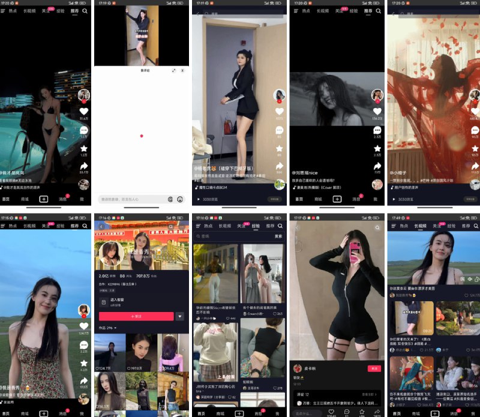Like the video by tapping the heart icon
Image resolution: width=480 pixels, height=417 pixels.
click(x=85, y=111)
